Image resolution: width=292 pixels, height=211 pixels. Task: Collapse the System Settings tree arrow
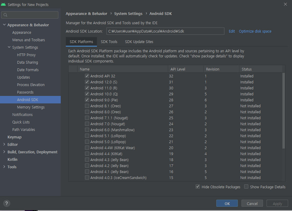pos(9,47)
